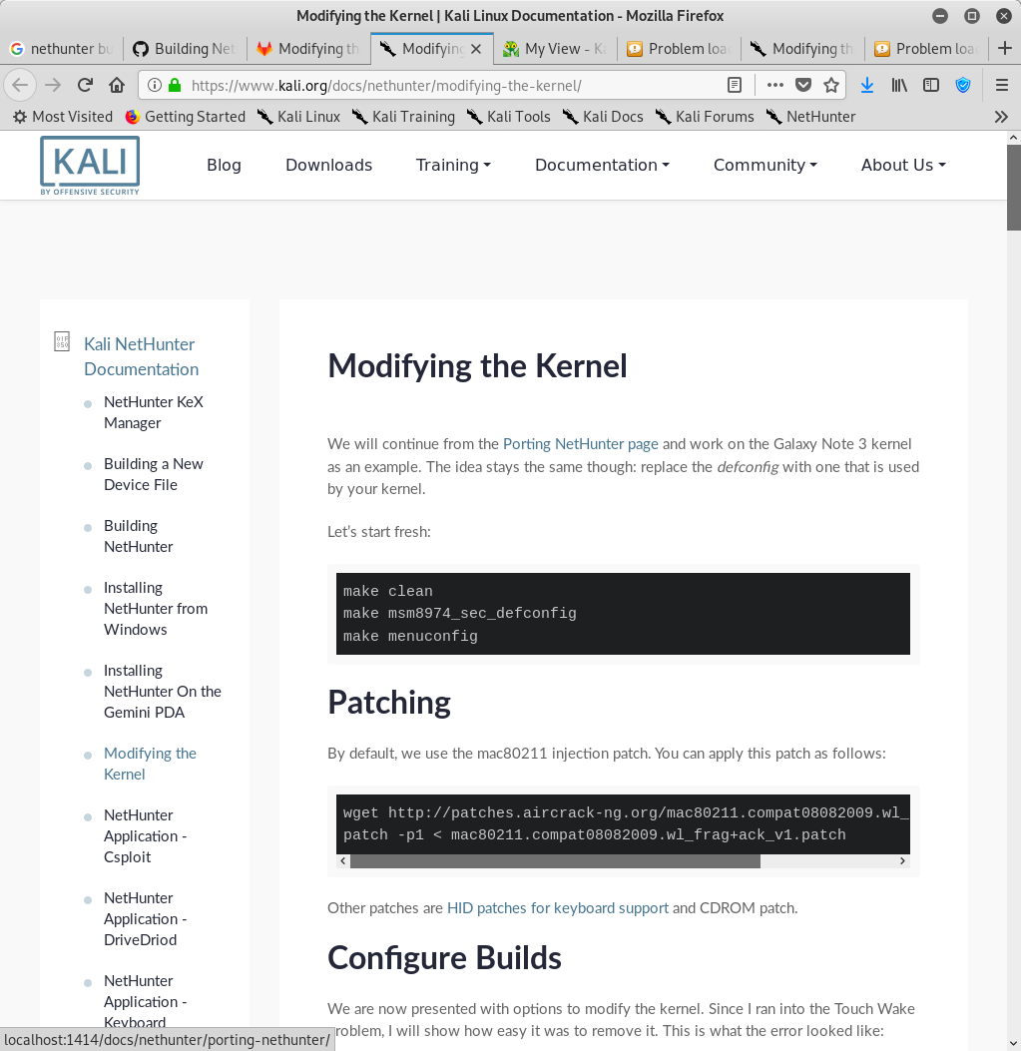Expand the Training dropdown menu
Screen dimensions: 1021x1051
pyautogui.click(x=453, y=165)
